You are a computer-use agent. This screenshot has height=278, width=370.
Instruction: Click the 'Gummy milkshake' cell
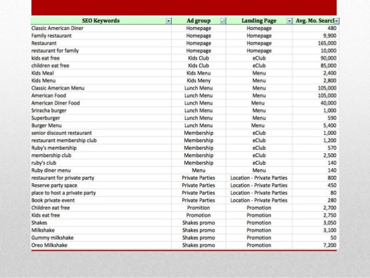pyautogui.click(x=101, y=237)
